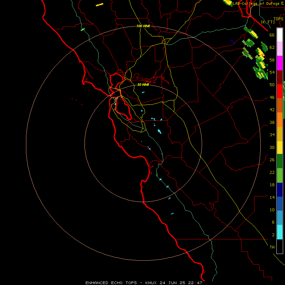Pick the maroon legend color band
Viewport: 285px width, 285px height.
pyautogui.click(x=280, y=77)
